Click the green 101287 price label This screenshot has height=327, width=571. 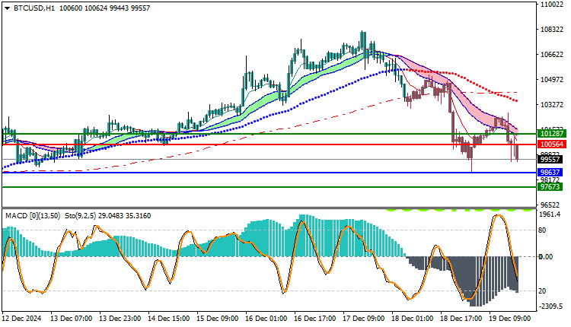pyautogui.click(x=552, y=134)
